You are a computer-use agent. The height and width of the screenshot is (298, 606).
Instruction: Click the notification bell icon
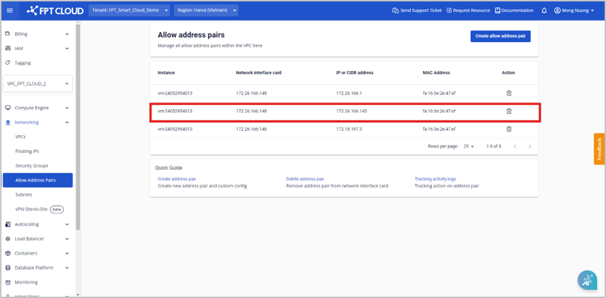(544, 11)
